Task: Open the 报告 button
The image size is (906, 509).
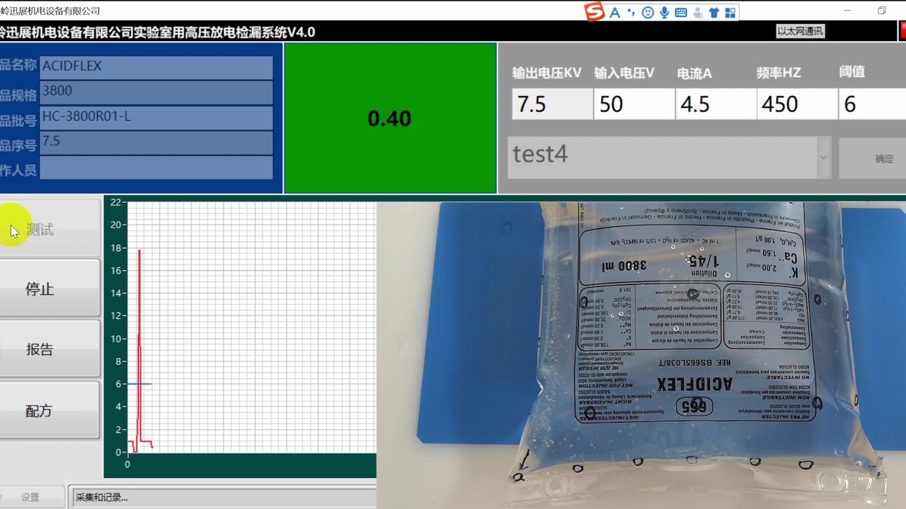Action: [x=50, y=349]
